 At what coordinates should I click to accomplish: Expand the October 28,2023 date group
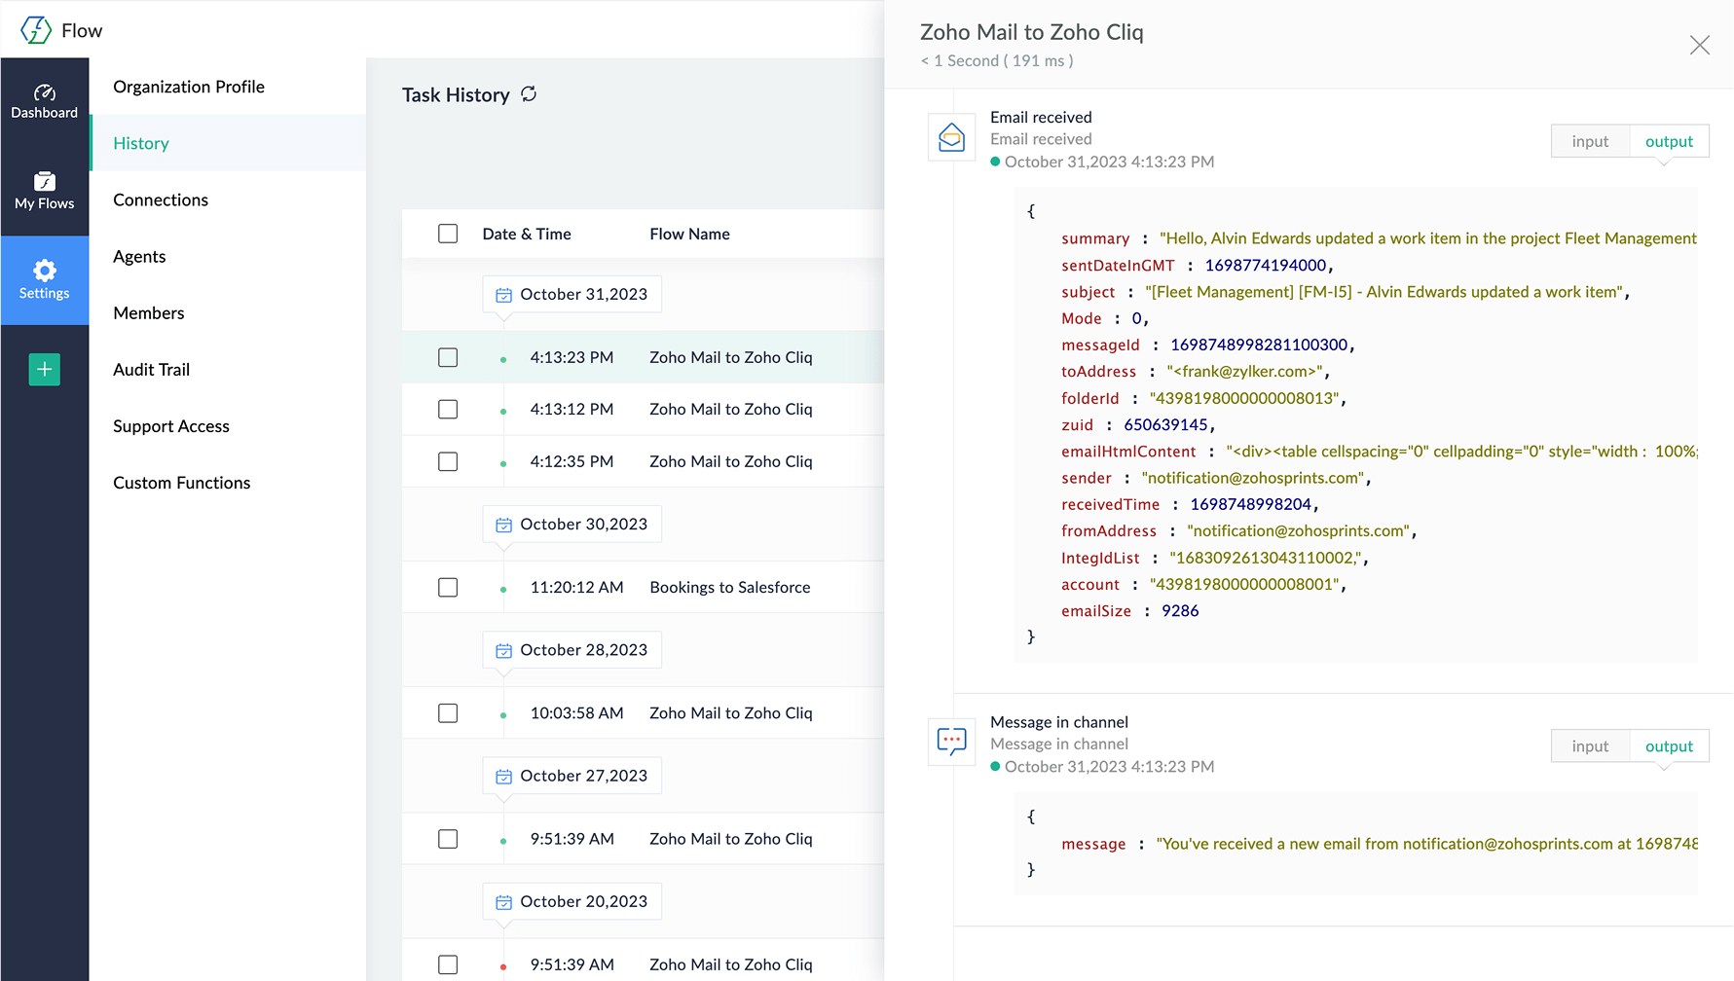(x=572, y=650)
